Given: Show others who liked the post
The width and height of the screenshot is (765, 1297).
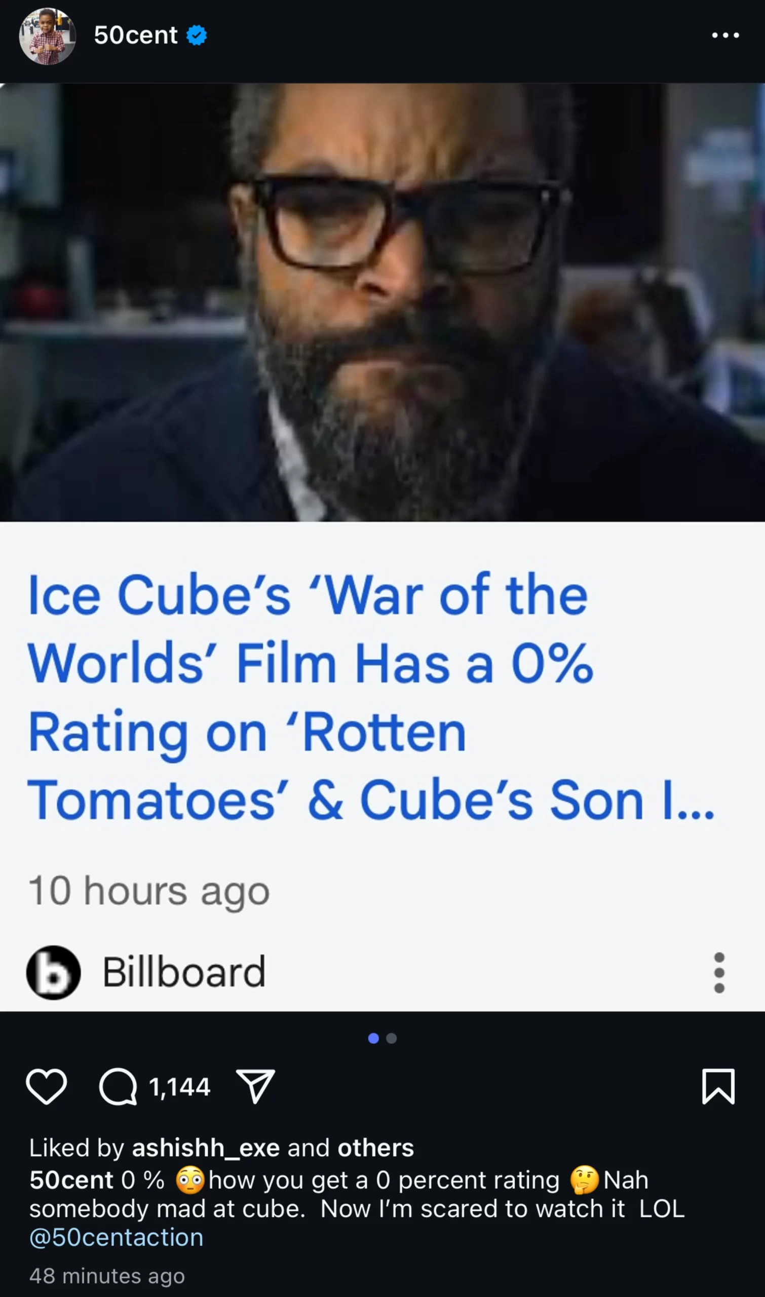Looking at the screenshot, I should [376, 1148].
